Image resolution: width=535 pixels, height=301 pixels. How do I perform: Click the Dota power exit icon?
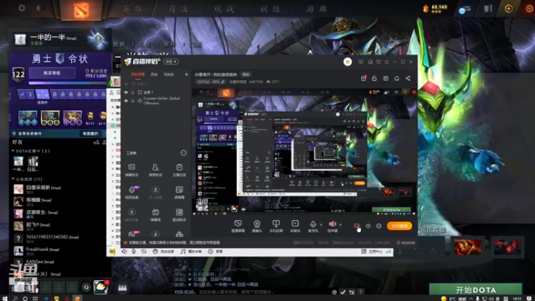click(x=529, y=9)
